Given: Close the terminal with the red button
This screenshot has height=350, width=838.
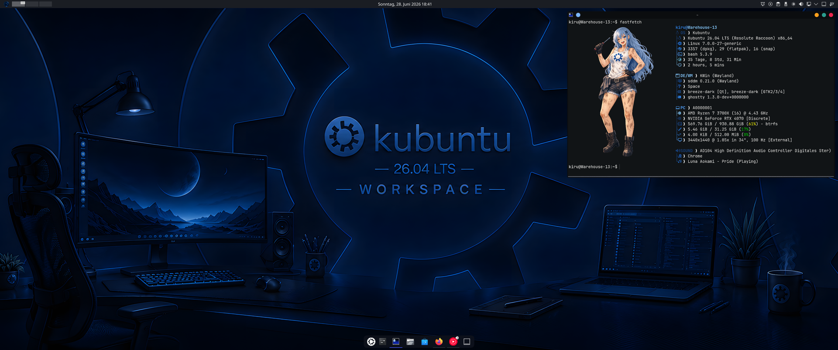Looking at the screenshot, I should 831,15.
